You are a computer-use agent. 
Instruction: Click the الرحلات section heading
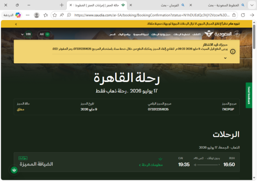226,135
